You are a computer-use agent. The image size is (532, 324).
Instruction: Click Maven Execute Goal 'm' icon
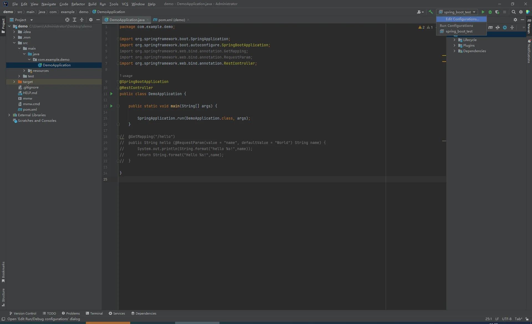coord(490,27)
